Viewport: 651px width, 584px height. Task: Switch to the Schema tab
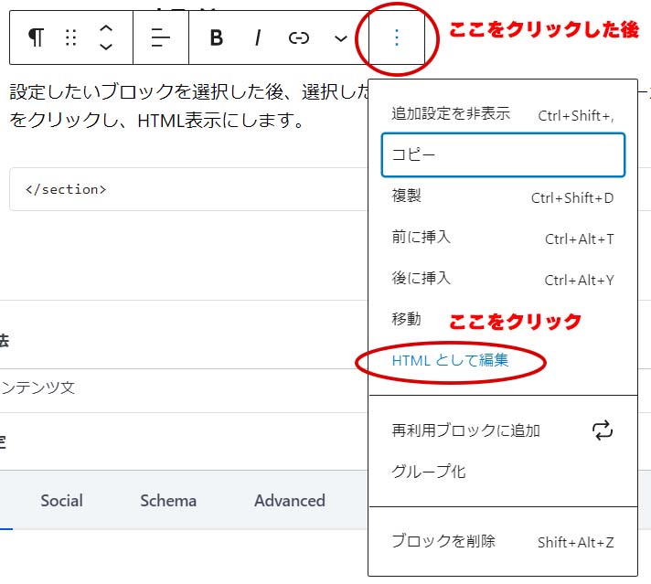click(x=168, y=501)
